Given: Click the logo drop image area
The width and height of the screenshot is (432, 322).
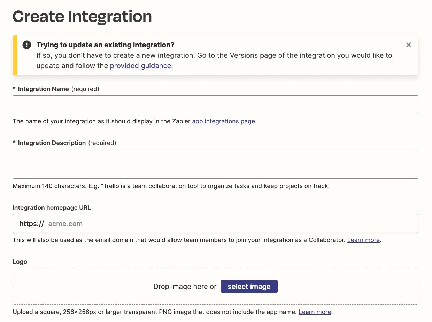Looking at the screenshot, I should pyautogui.click(x=215, y=287).
